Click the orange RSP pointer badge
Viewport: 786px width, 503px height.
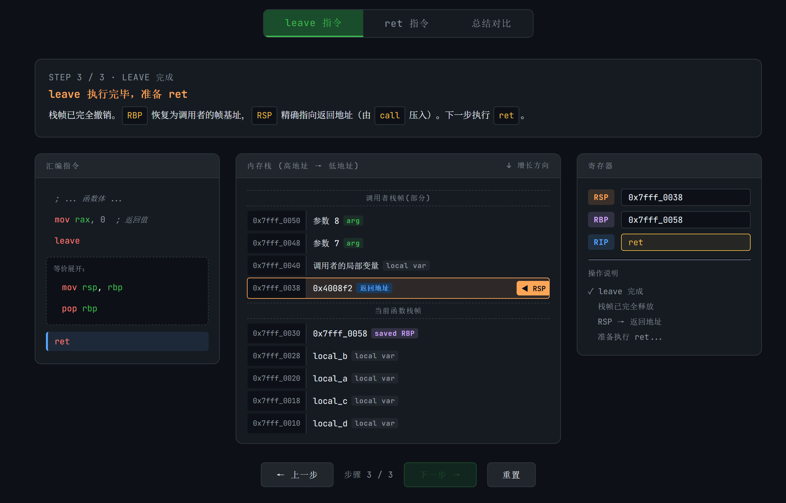[x=533, y=289]
